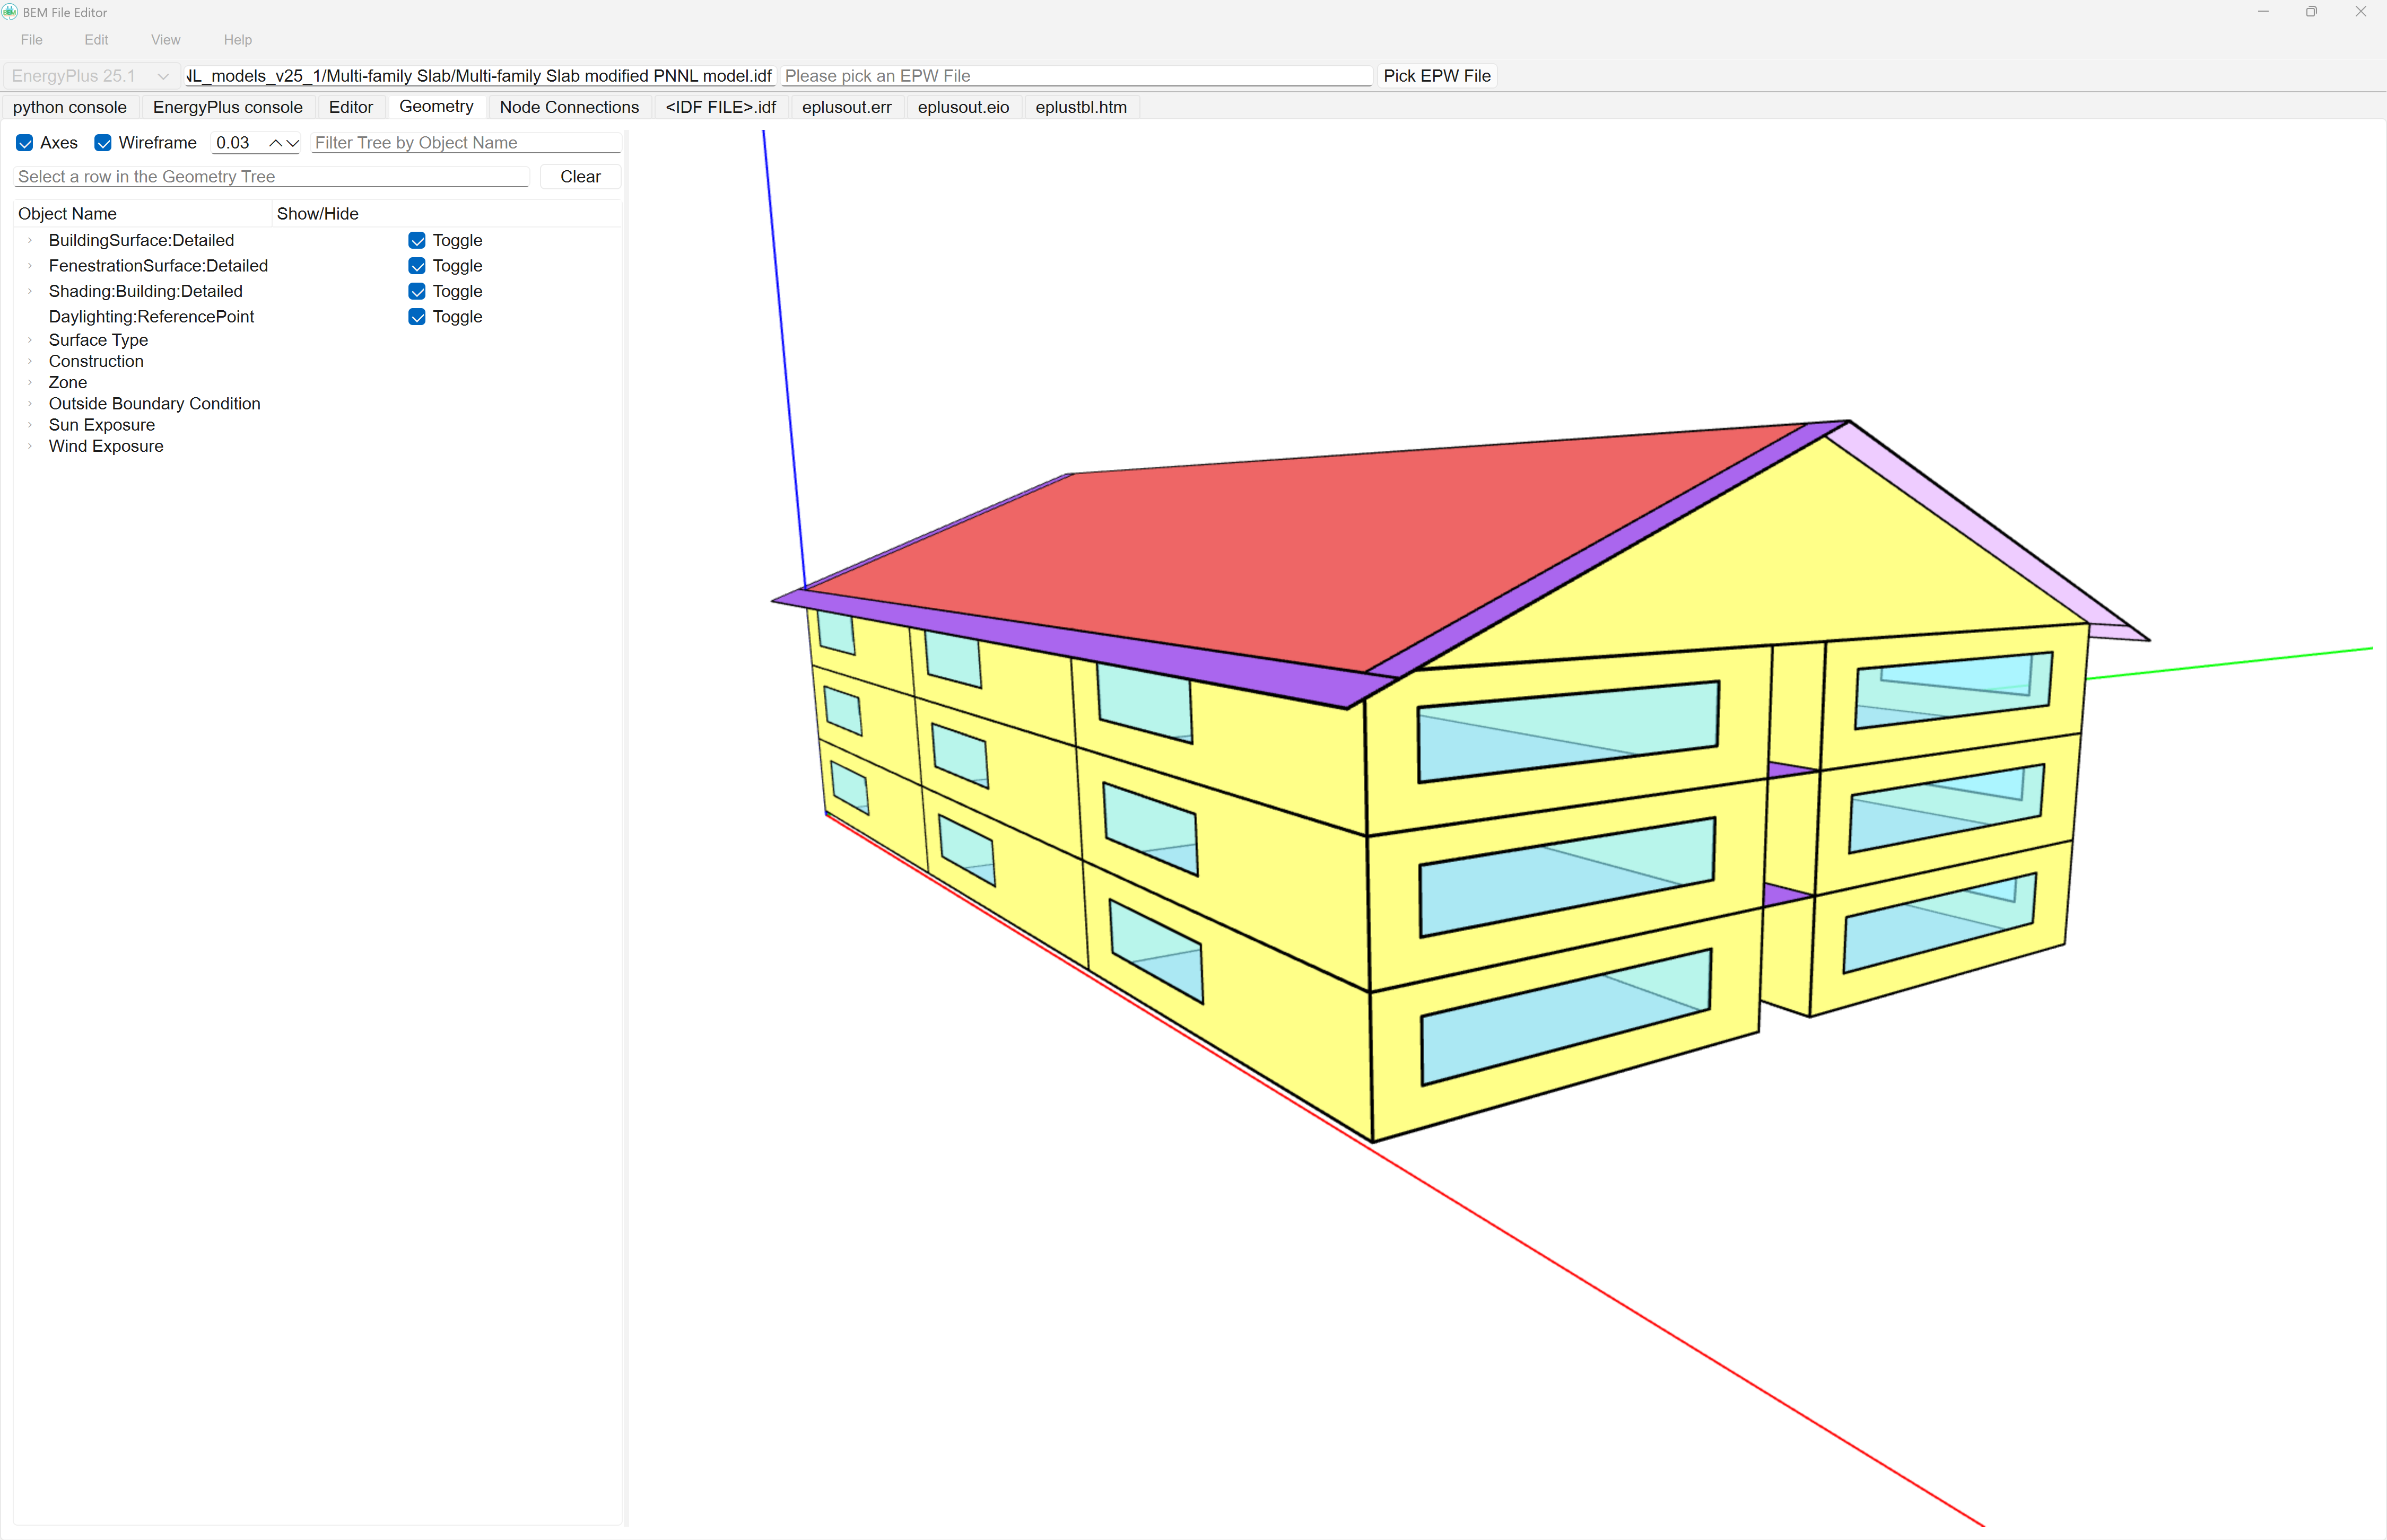
Task: Expand the Shading:Building:Detailed tree node
Action: tap(30, 291)
